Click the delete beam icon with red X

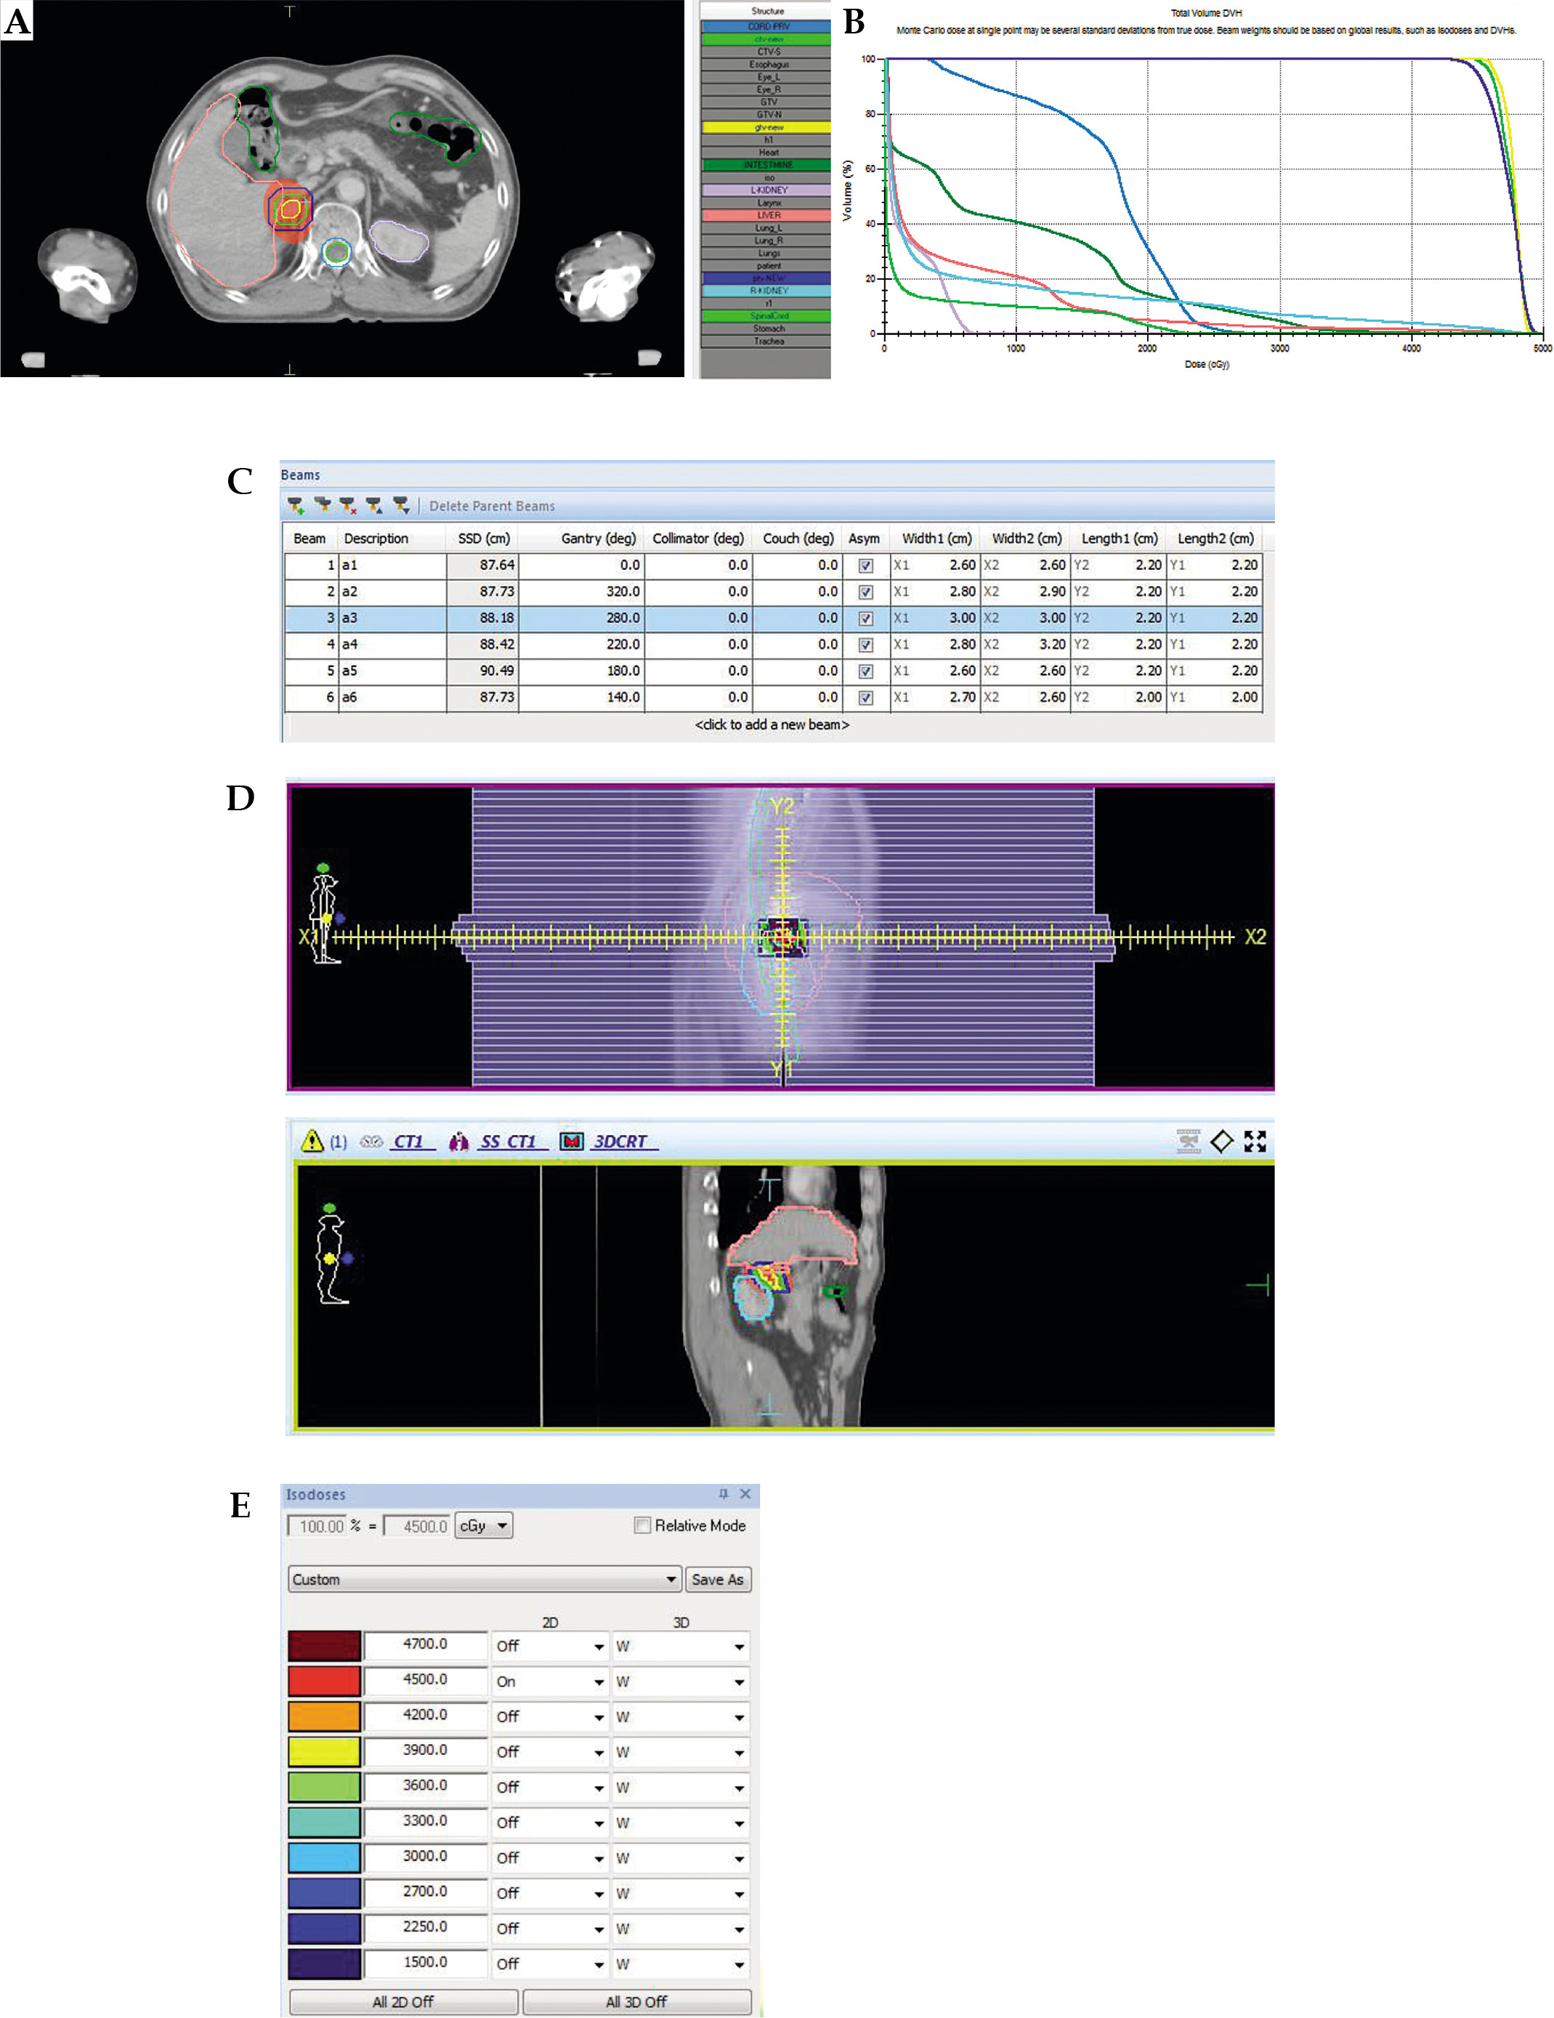347,506
